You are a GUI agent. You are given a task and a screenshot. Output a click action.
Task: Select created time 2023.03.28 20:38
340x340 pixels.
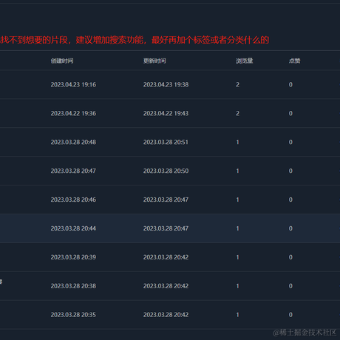pyautogui.click(x=73, y=286)
